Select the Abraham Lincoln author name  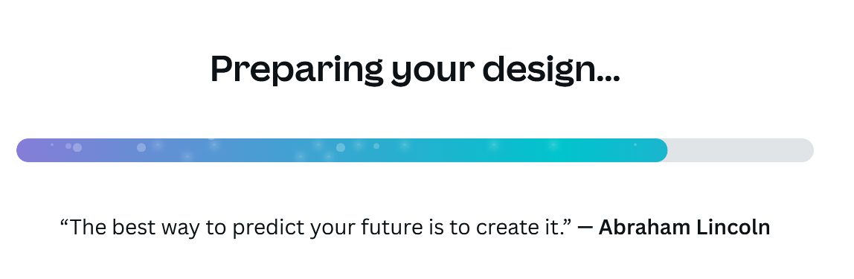click(684, 227)
